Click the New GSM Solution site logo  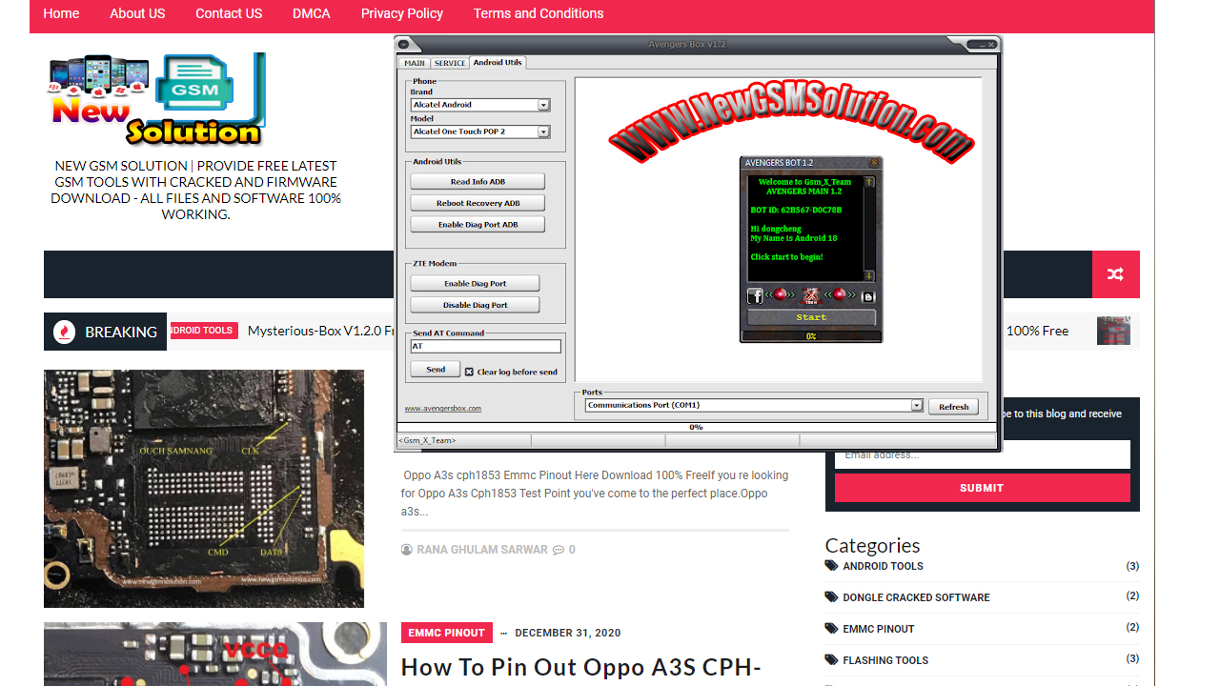pos(152,98)
